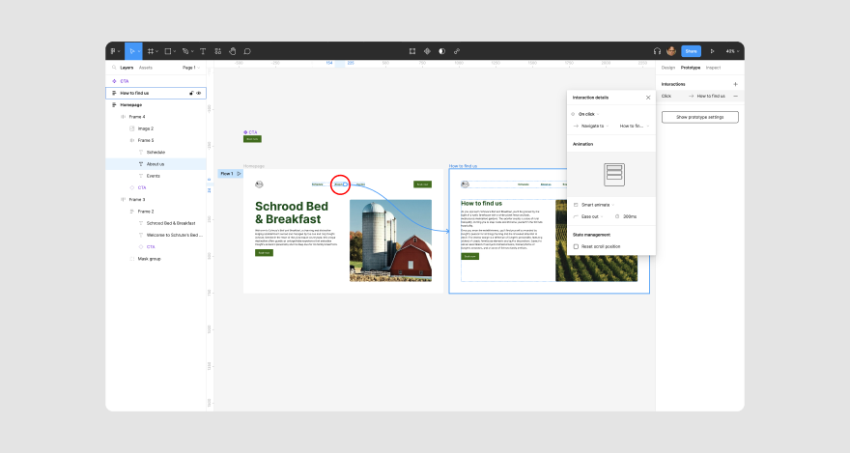This screenshot has width=850, height=453.
Task: Click the search icon in Layers panel
Action: coord(114,68)
